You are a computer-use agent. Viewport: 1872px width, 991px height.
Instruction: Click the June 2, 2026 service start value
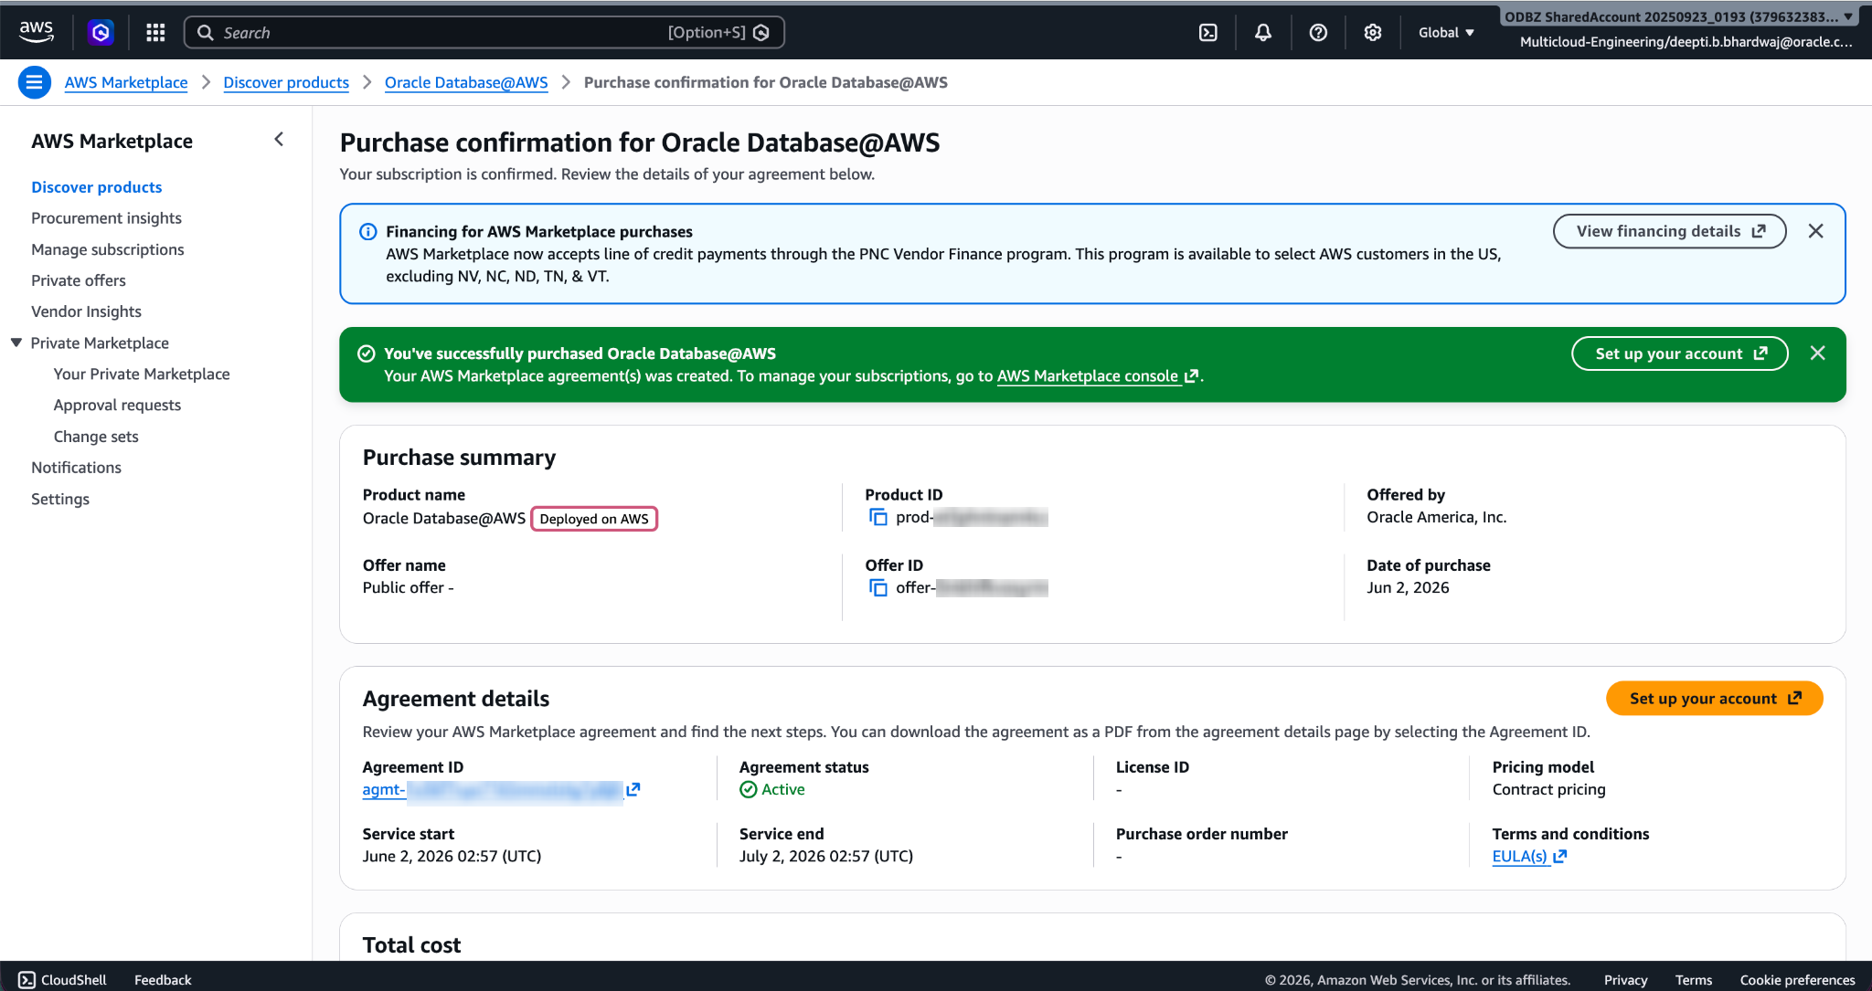pyautogui.click(x=452, y=856)
